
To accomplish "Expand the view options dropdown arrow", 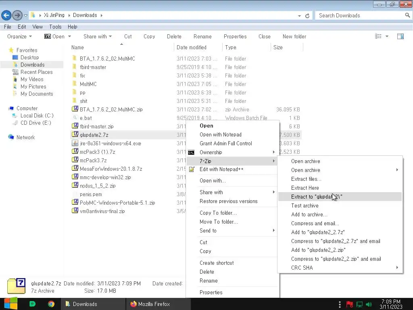I will (x=387, y=36).
